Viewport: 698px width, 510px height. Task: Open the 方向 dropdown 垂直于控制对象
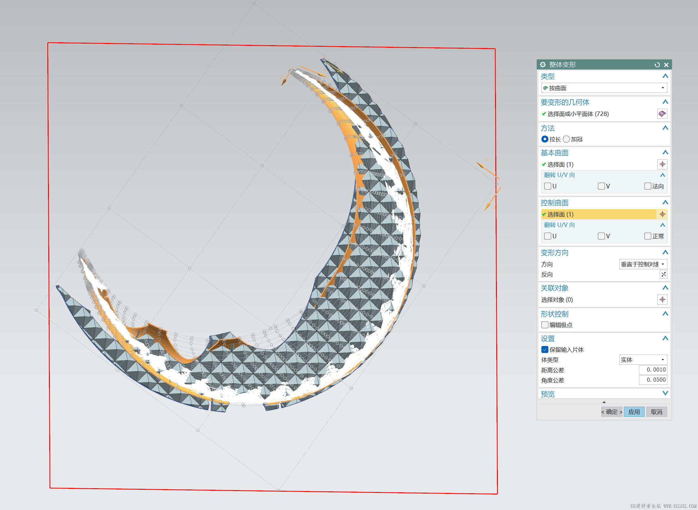(643, 264)
